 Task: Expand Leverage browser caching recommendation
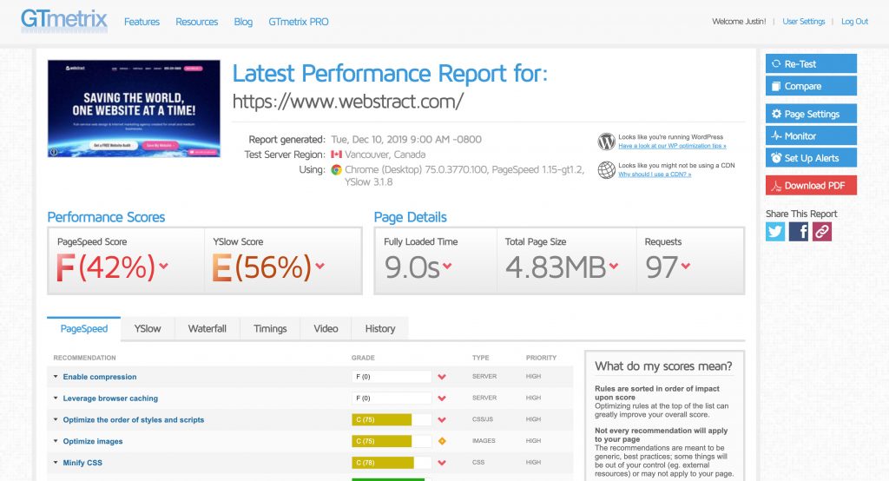point(109,399)
